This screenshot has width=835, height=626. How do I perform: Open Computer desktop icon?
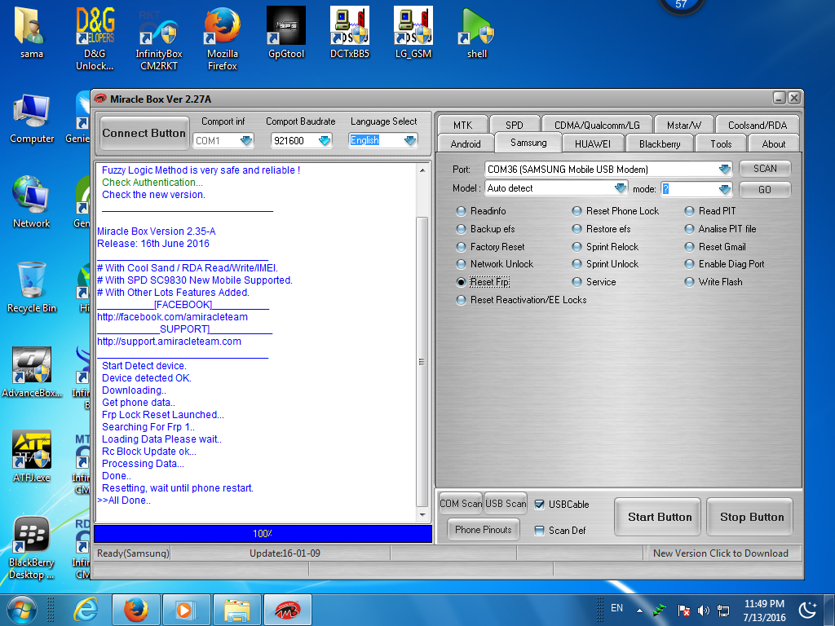pos(32,118)
